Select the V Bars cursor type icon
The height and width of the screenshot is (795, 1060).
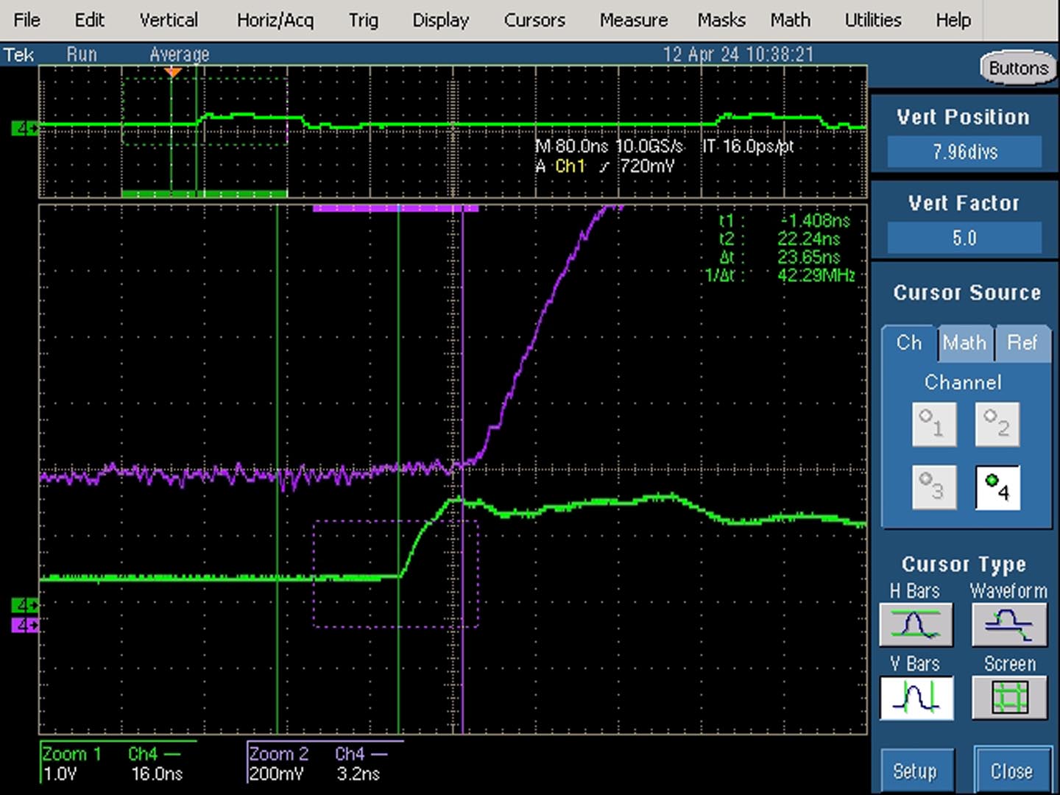pos(916,697)
